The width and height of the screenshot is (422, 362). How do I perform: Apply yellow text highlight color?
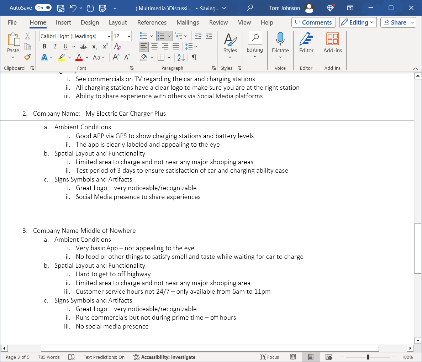[x=62, y=57]
